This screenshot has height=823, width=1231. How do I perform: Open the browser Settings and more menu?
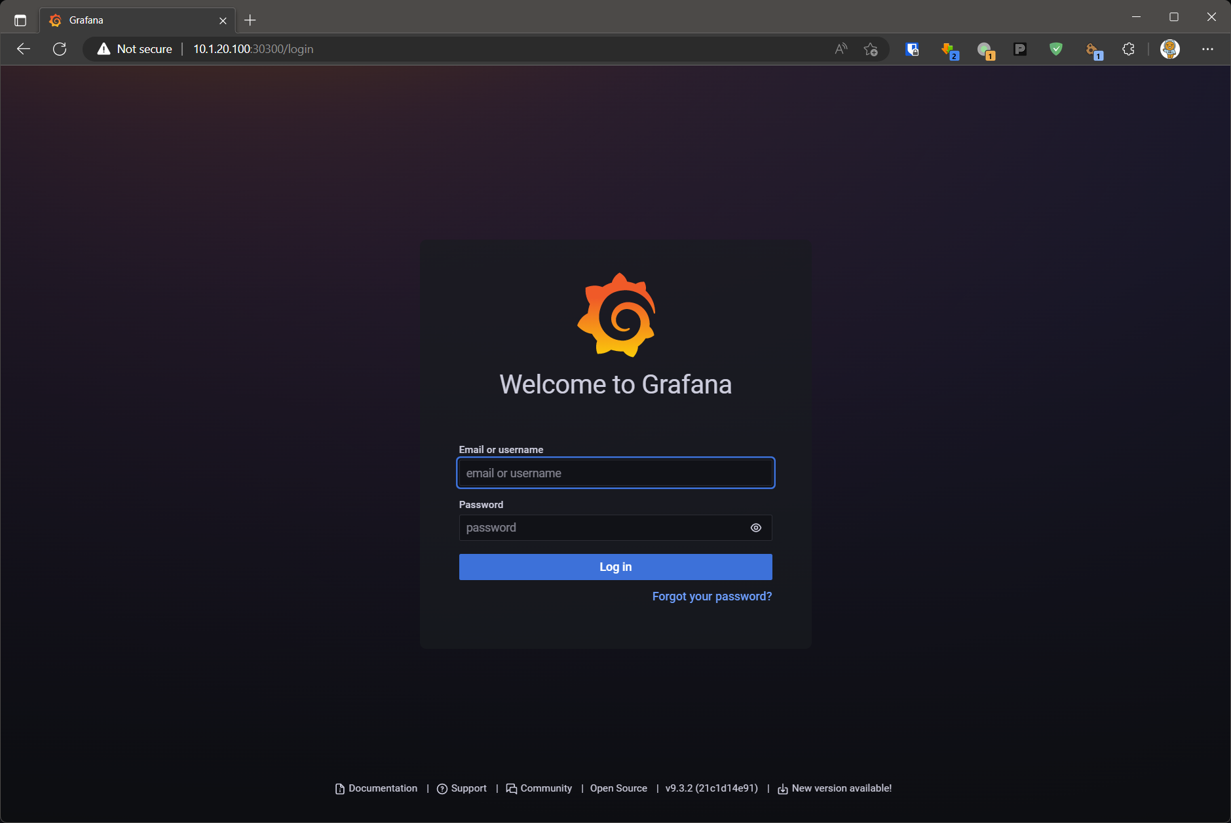click(1207, 49)
